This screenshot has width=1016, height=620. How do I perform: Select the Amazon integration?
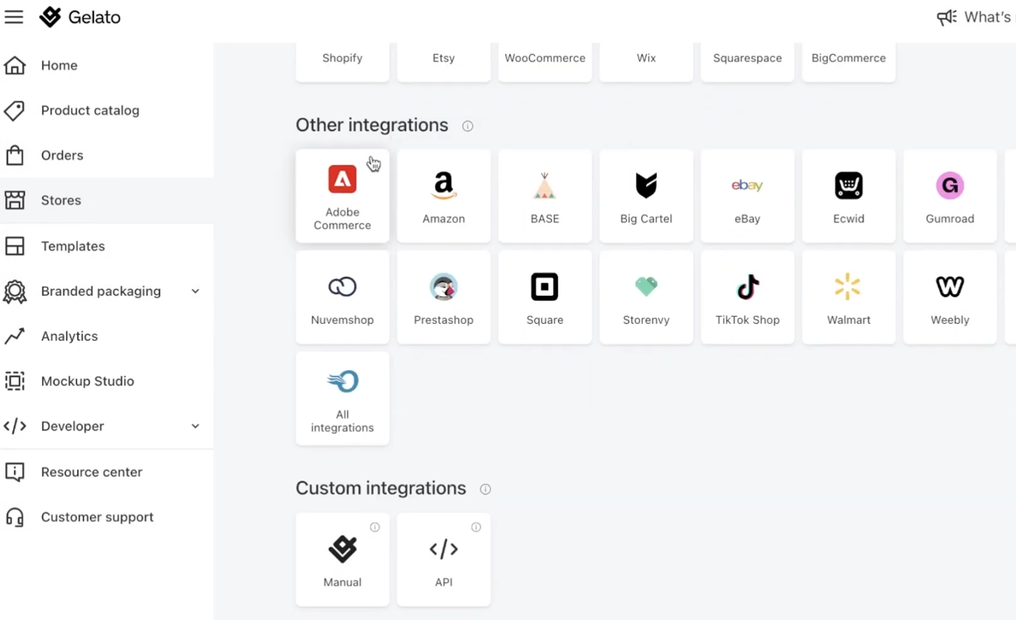(443, 196)
